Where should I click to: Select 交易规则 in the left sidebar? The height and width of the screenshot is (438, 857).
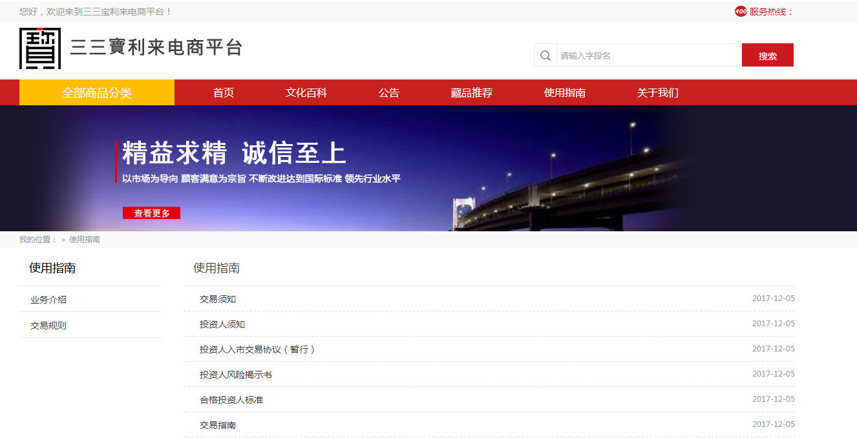pos(48,326)
